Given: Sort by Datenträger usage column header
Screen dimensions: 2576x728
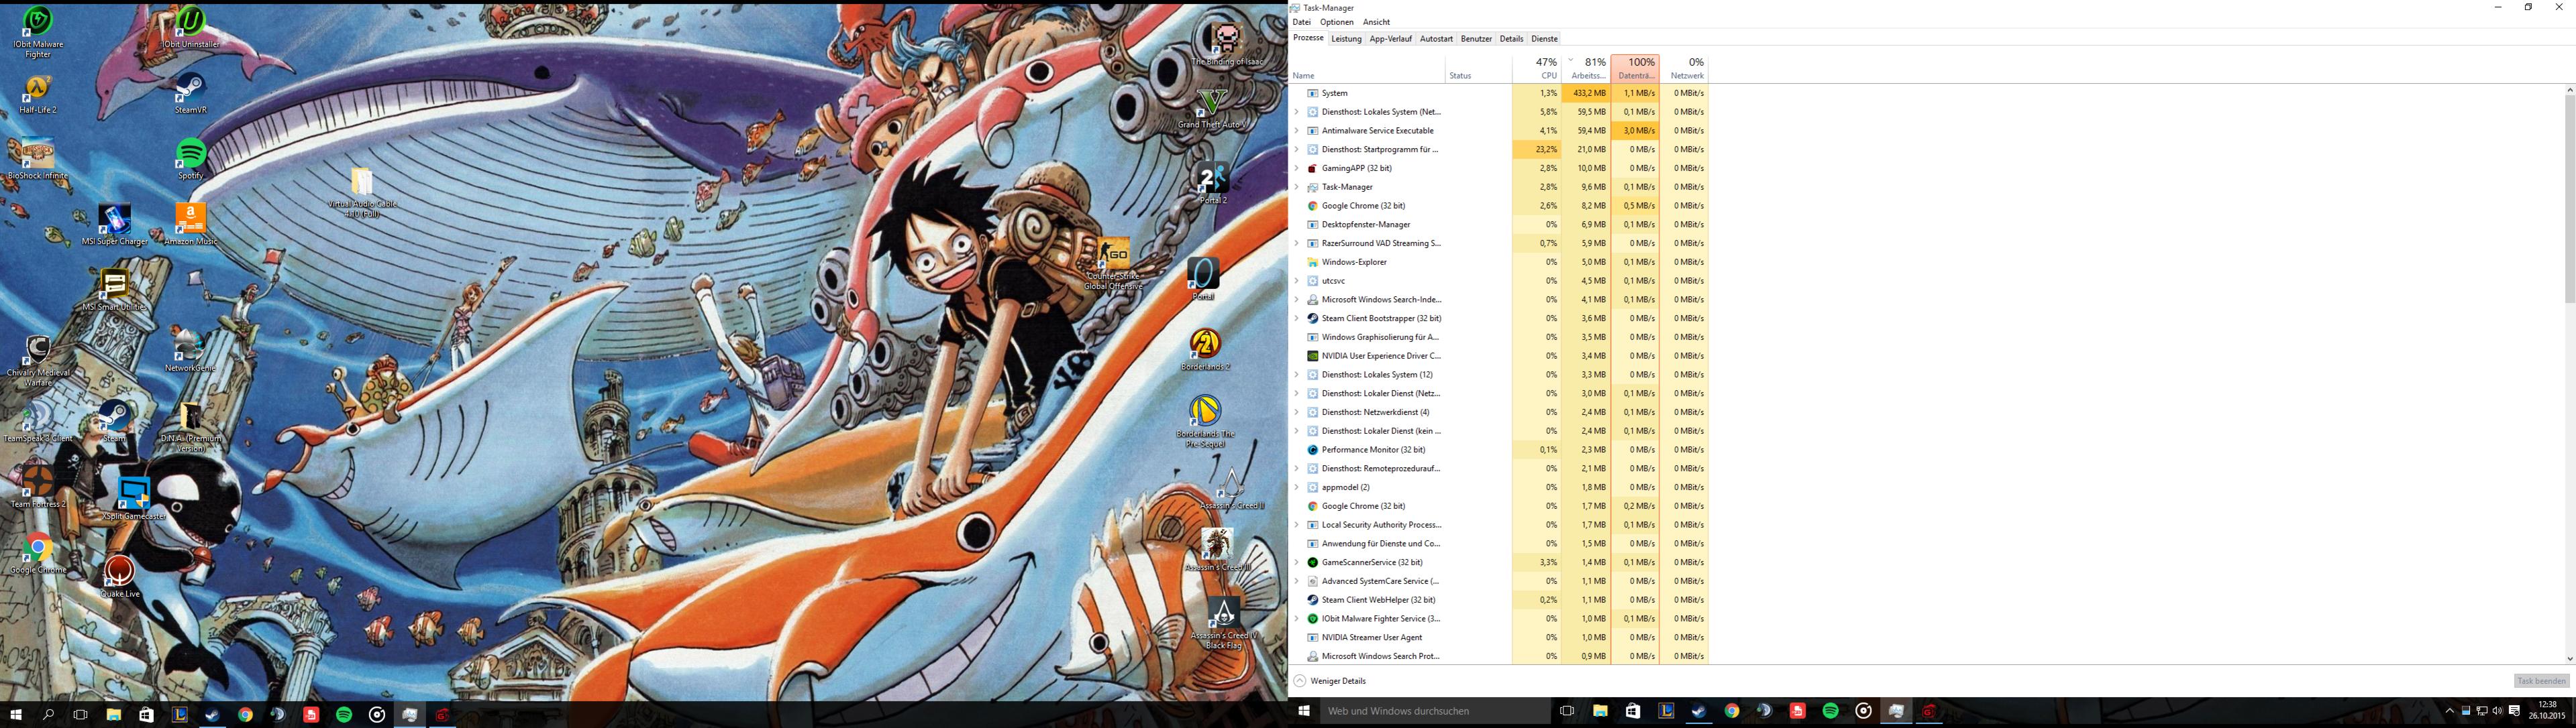Looking at the screenshot, I should tap(1635, 68).
